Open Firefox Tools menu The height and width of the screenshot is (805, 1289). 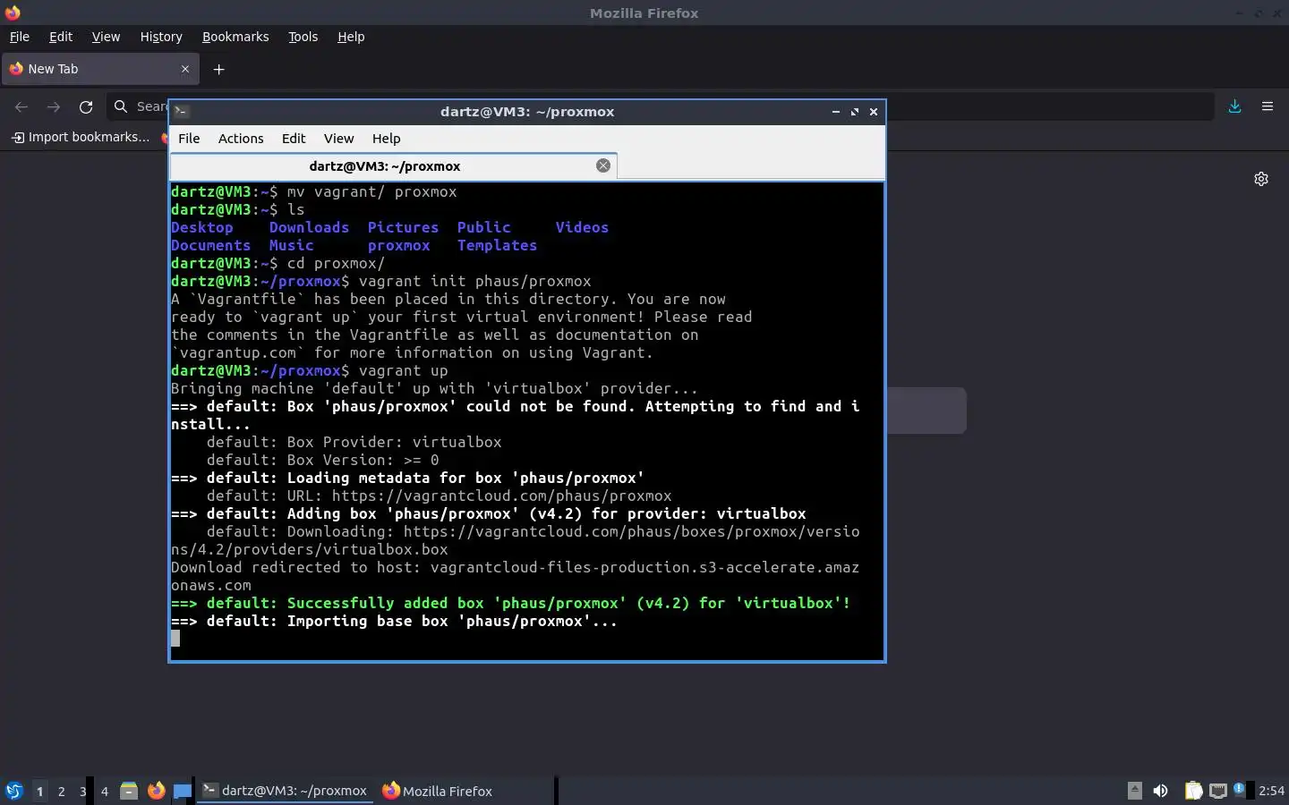(303, 37)
